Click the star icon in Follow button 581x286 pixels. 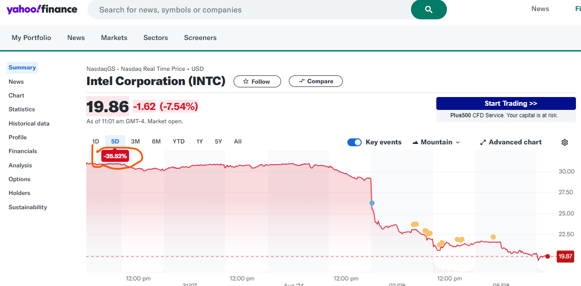[x=246, y=81]
